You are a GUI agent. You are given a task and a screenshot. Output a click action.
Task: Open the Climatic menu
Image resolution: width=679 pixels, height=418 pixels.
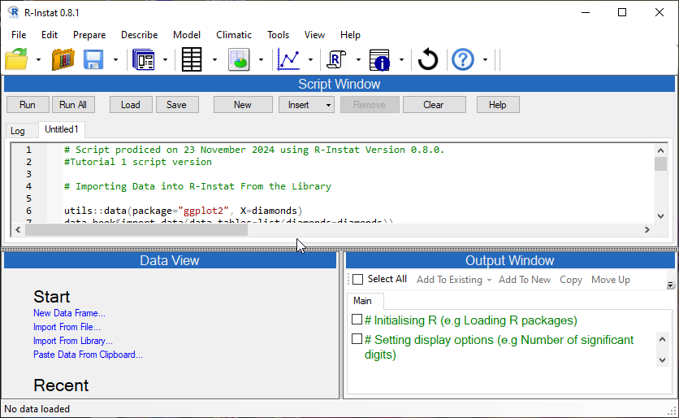tap(233, 35)
